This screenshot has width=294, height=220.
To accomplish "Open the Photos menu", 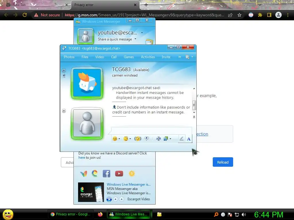I will pos(69,57).
